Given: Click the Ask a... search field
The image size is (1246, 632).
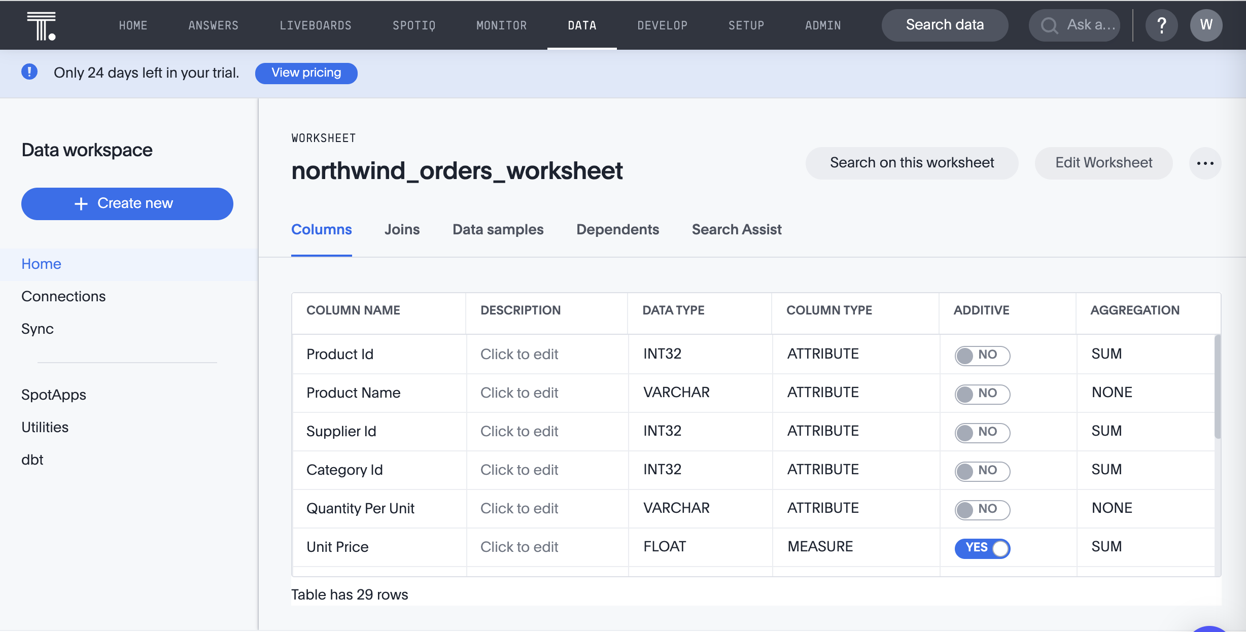Looking at the screenshot, I should coord(1075,25).
